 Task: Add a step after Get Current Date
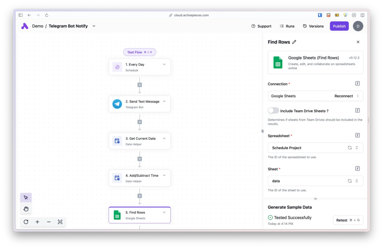coord(140,159)
